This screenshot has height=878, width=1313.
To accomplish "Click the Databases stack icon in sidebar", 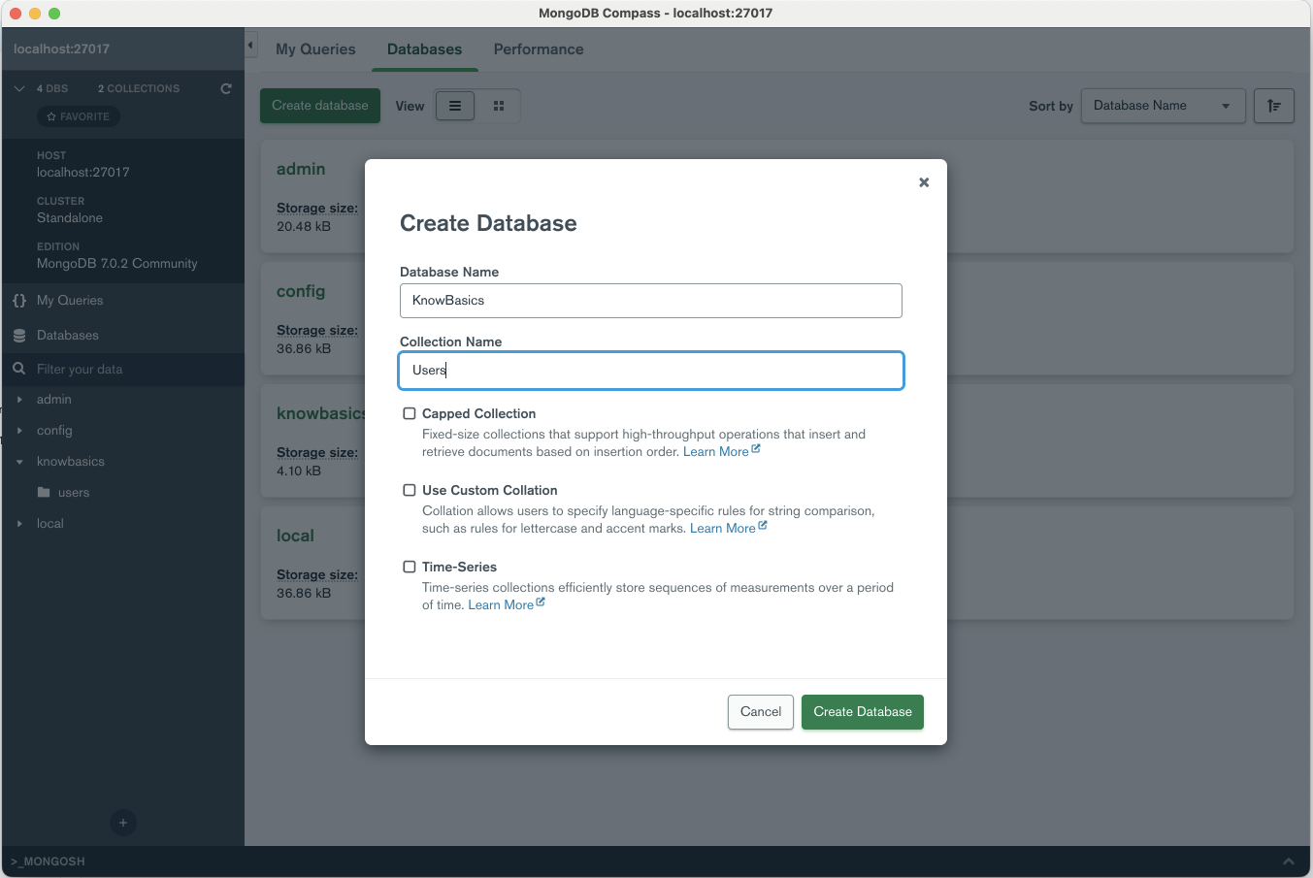I will [19, 336].
